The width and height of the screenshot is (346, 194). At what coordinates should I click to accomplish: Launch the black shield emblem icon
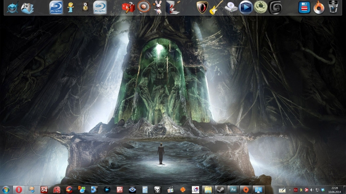coord(202,7)
